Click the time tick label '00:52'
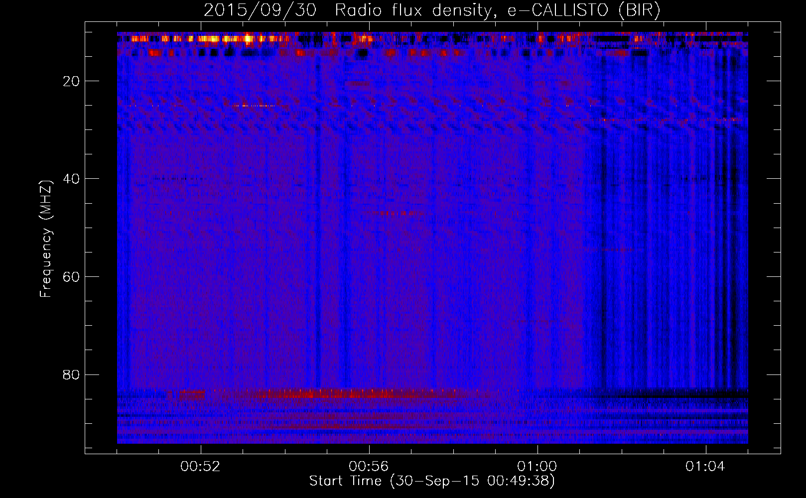Screen dimensions: 806x498 tap(200, 467)
